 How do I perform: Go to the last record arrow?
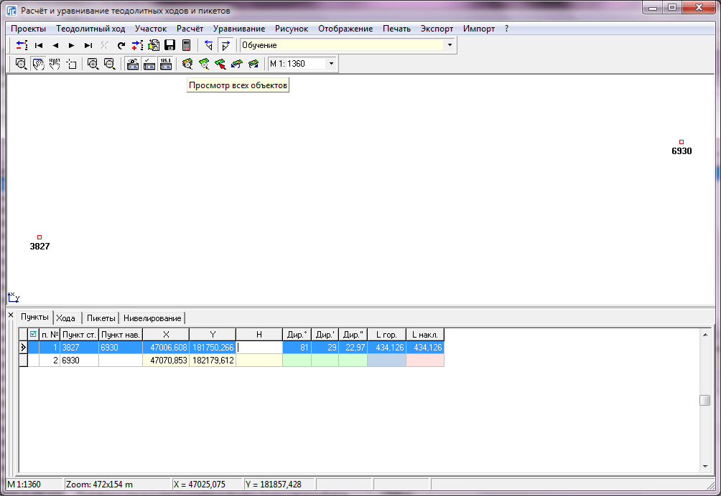88,45
